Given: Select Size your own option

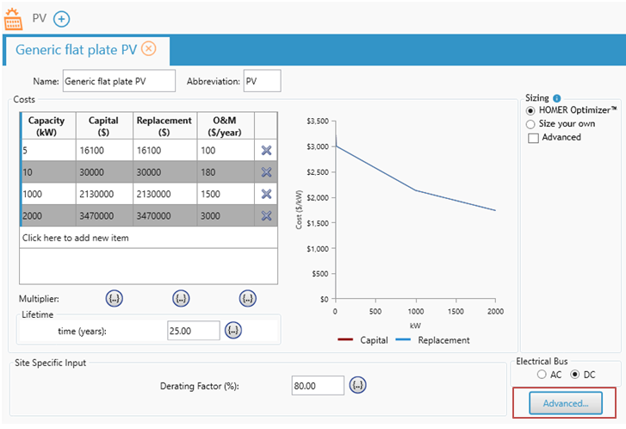Looking at the screenshot, I should (530, 124).
